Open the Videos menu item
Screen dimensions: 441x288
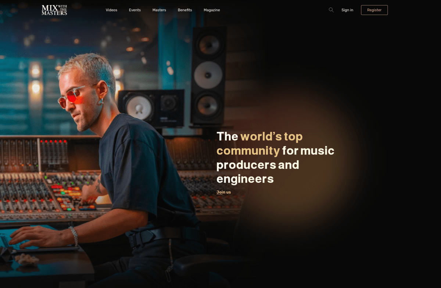111,10
